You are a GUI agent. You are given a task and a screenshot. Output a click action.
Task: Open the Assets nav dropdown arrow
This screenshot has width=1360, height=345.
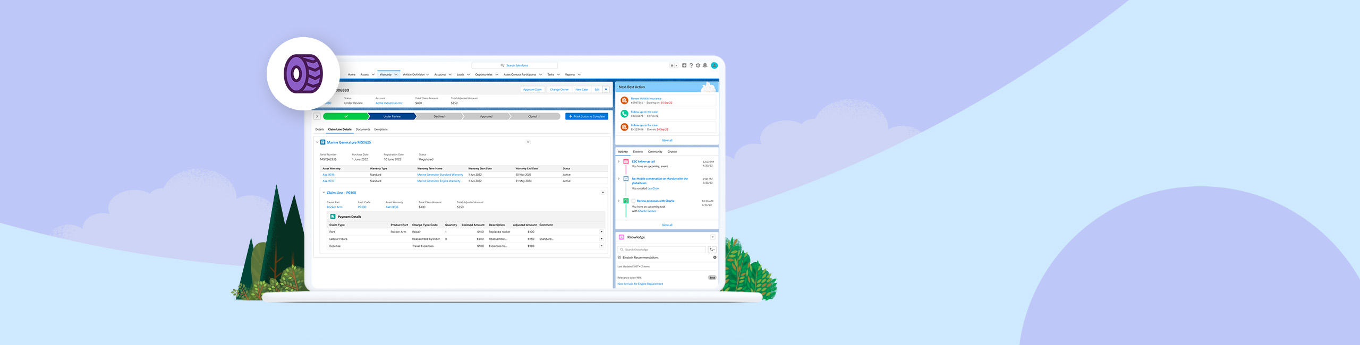click(x=373, y=75)
